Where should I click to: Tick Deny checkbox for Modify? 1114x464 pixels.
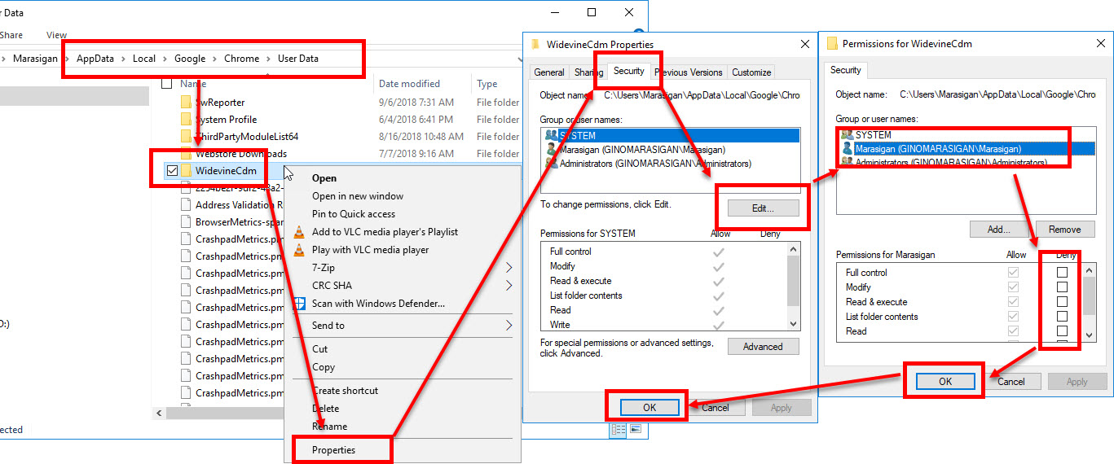tap(1062, 287)
